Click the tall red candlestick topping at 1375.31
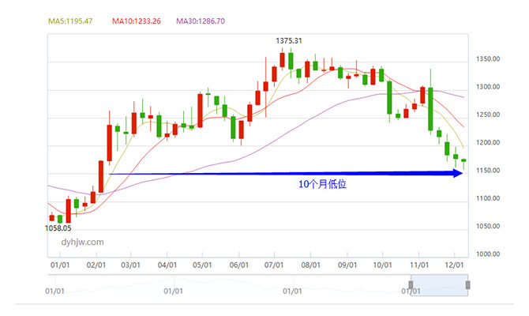529x316 pixels. click(282, 60)
